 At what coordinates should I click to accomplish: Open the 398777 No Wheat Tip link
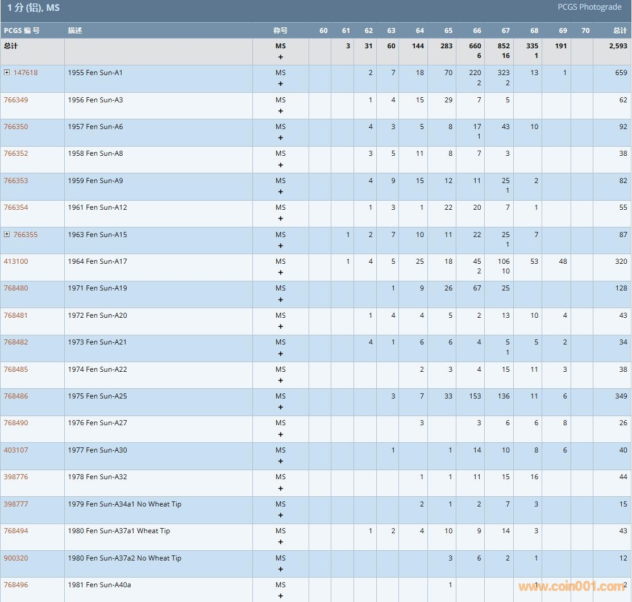click(x=16, y=504)
